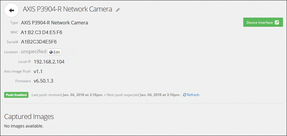This screenshot has width=287, height=136.
Task: Click the Axis Image Push version v1.1
Action: pyautogui.click(x=38, y=71)
